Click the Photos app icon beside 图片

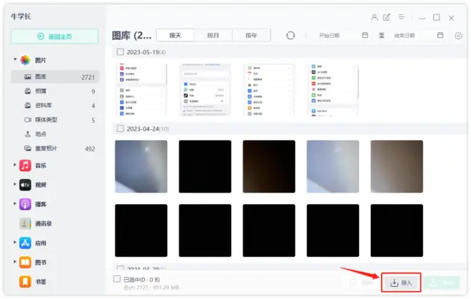click(25, 60)
